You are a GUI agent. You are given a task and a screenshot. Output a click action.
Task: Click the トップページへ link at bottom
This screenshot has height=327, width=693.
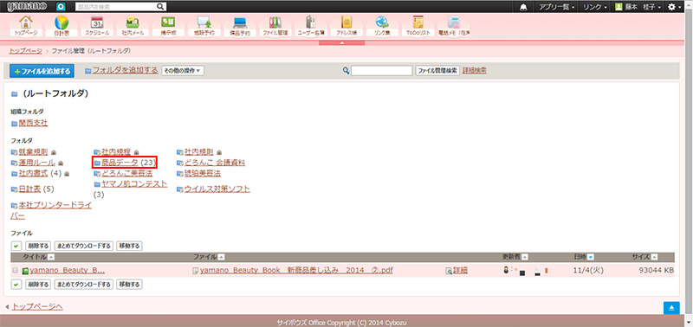tap(37, 306)
